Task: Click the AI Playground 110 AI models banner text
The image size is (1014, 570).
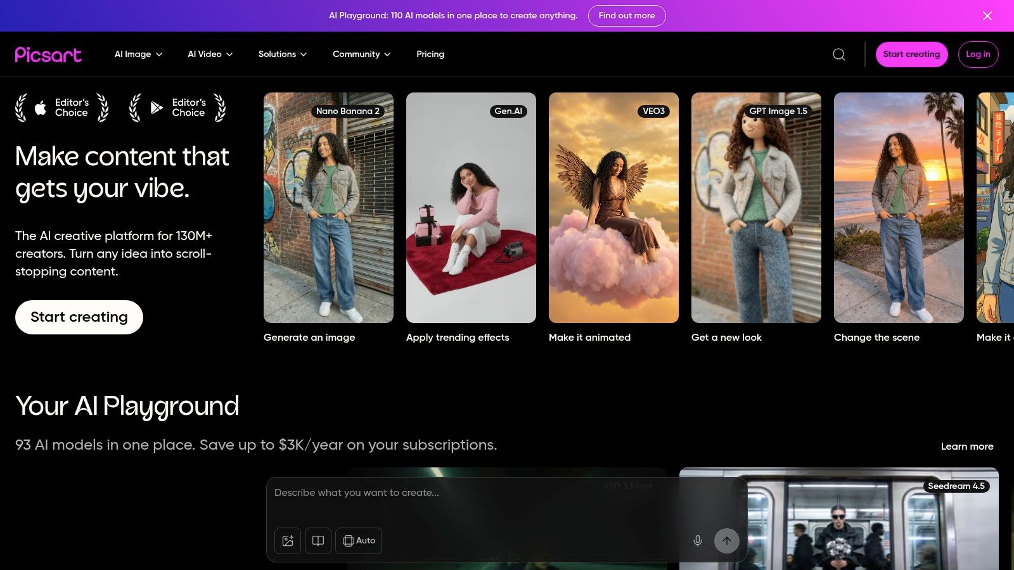Action: (x=453, y=16)
